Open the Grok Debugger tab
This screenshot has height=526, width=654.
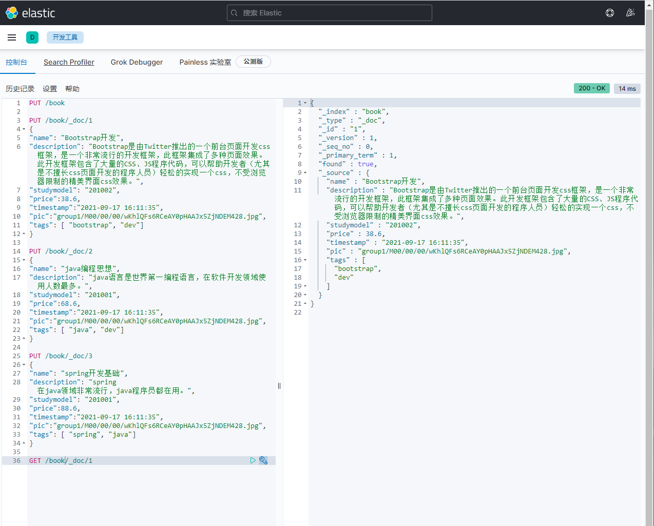137,62
